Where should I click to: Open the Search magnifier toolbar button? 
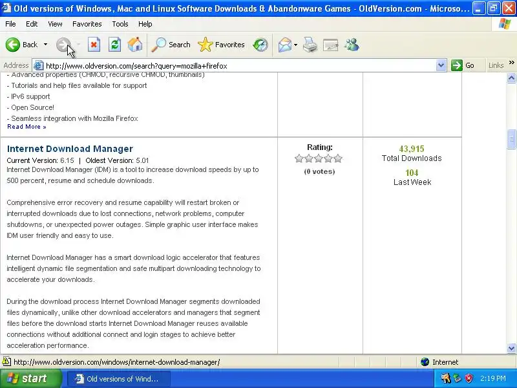(x=171, y=45)
